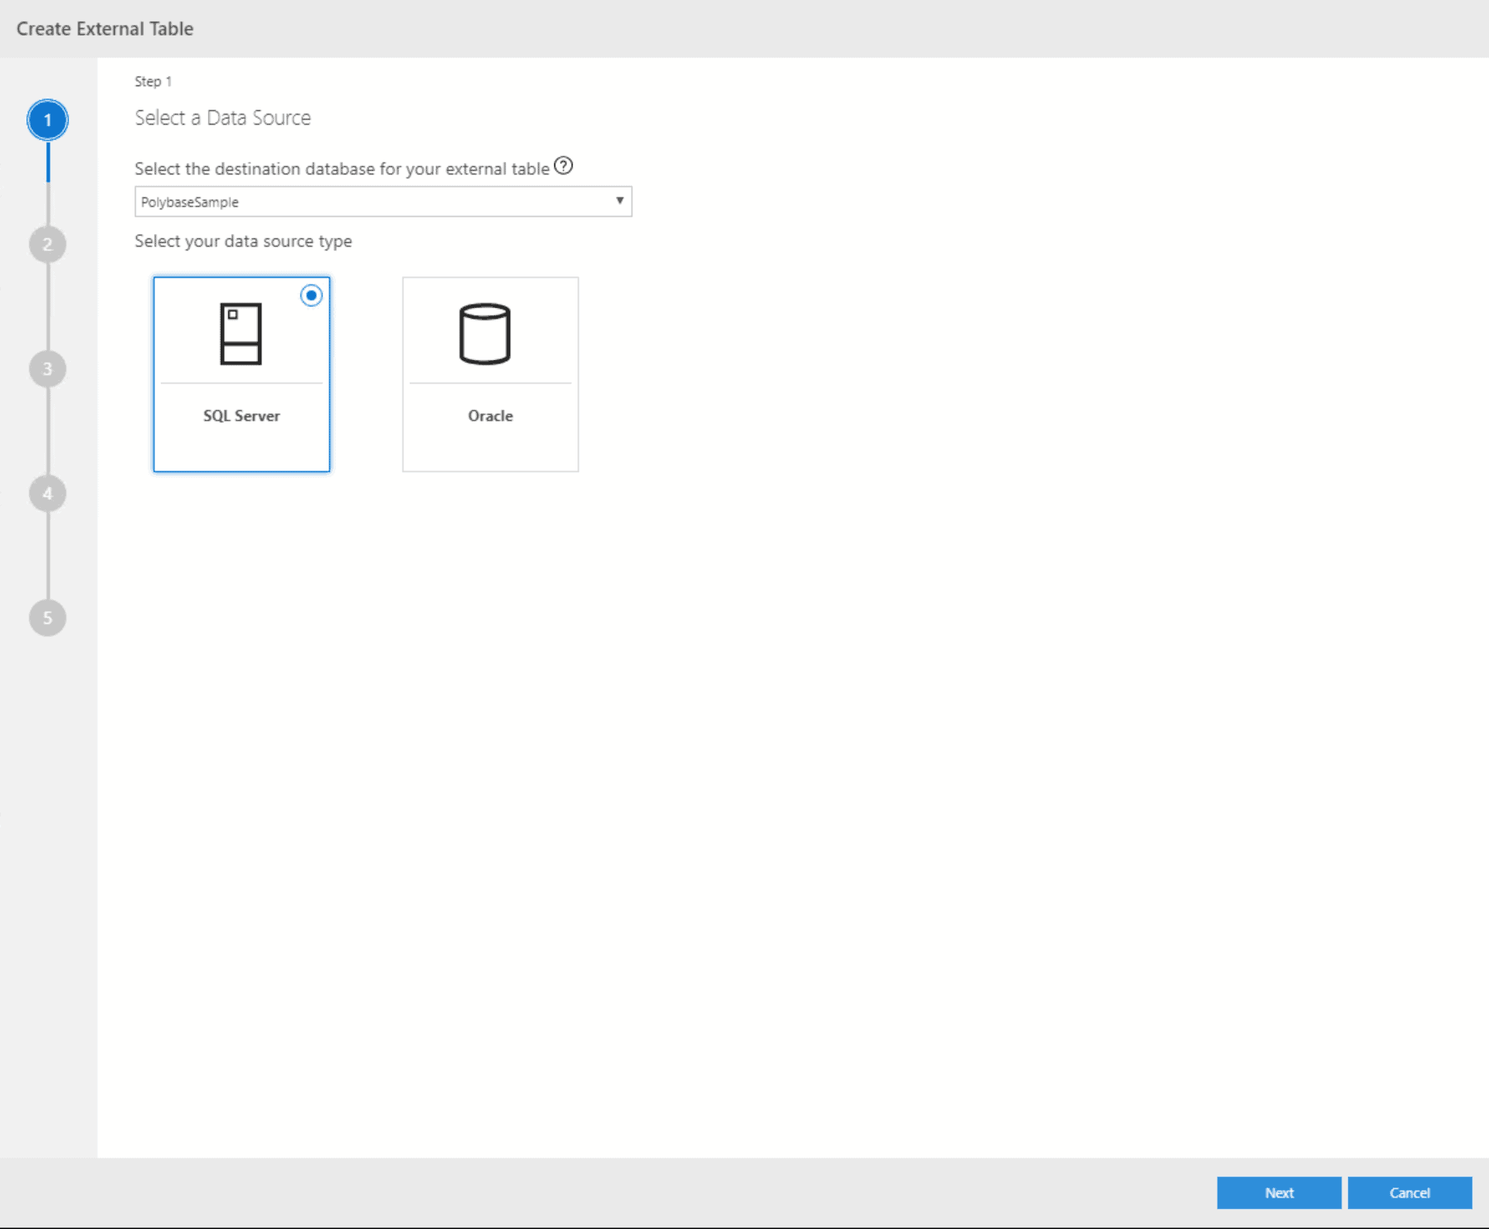The height and width of the screenshot is (1229, 1489).
Task: Go to wizard step 3 circle
Action: 47,369
